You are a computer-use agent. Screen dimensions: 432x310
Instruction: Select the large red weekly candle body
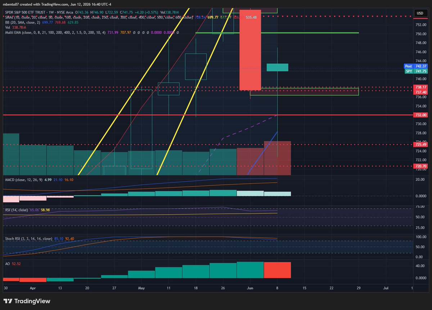[x=250, y=50]
